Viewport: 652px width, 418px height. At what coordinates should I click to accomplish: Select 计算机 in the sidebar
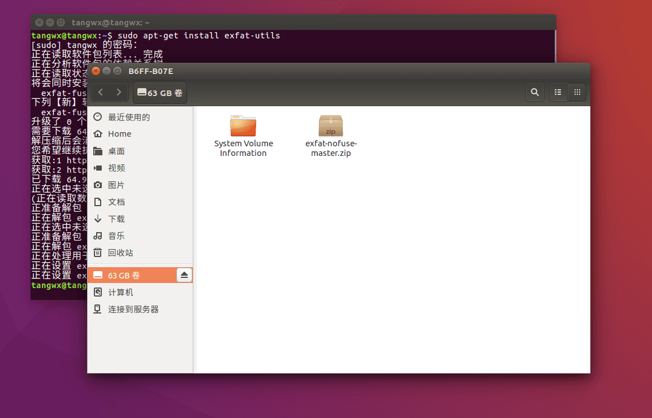click(x=120, y=292)
